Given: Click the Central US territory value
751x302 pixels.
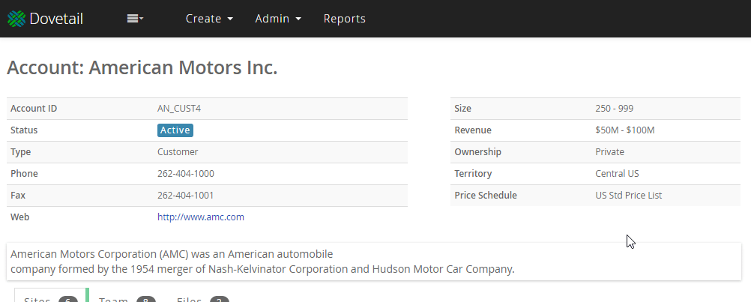Looking at the screenshot, I should click(617, 174).
